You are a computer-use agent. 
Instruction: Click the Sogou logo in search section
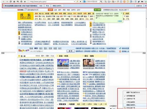click(24, 50)
